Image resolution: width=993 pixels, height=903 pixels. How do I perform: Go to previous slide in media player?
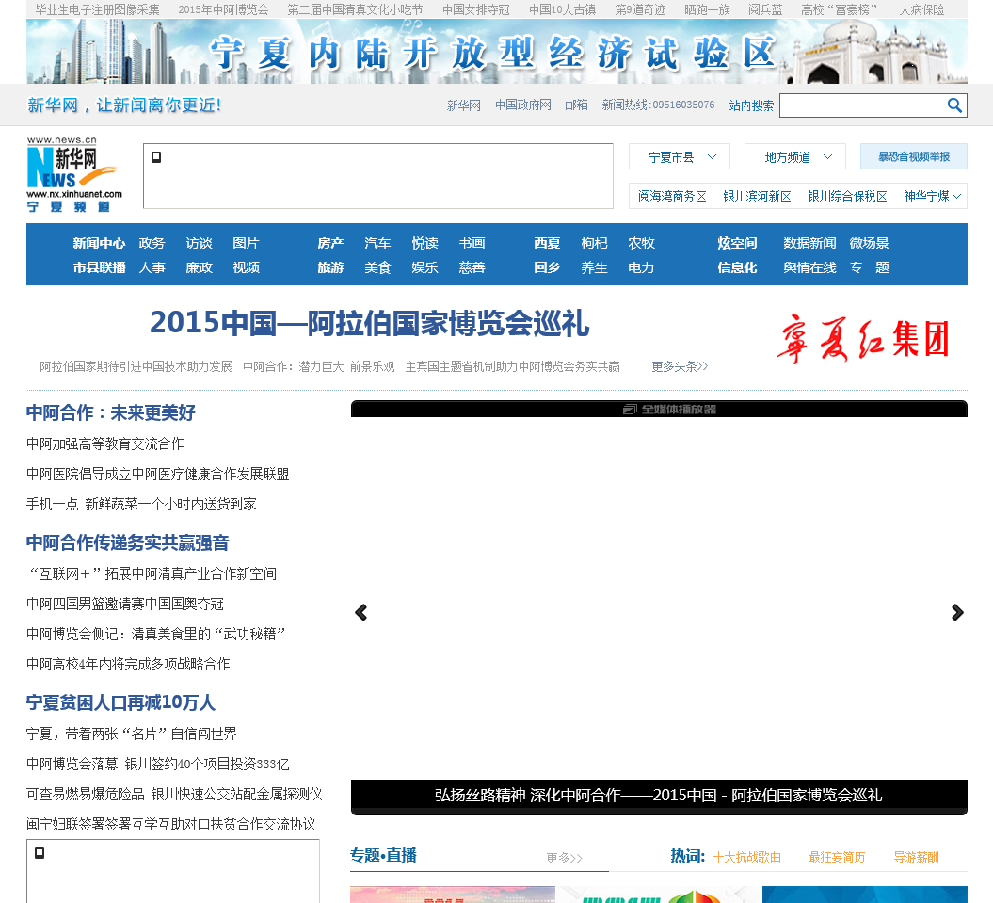click(361, 612)
